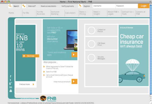Viewport: 152px width, 104px height.
Task: Click the pencil icon beside Register
Action: (x=80, y=6)
